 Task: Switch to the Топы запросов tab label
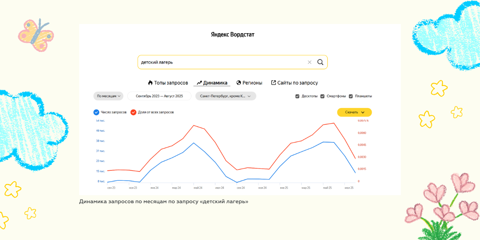coord(171,83)
